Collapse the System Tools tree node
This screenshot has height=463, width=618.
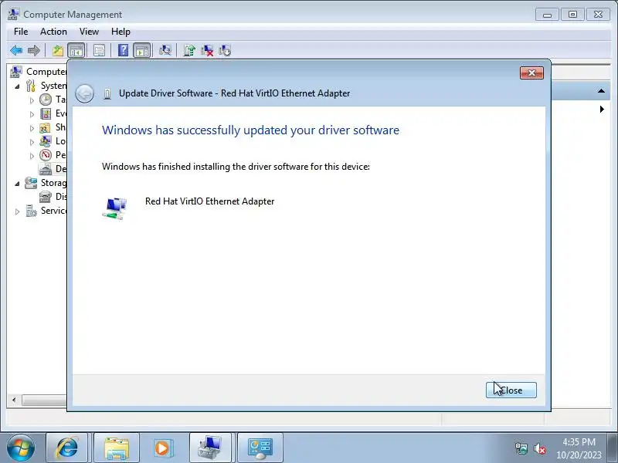point(17,86)
